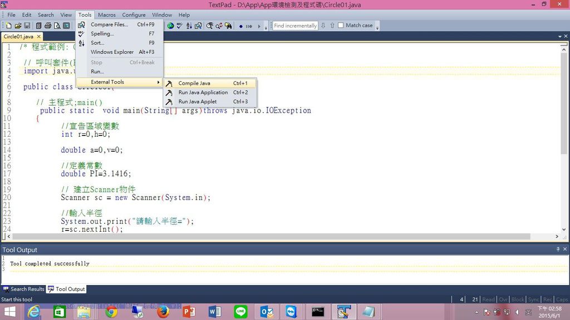The height and width of the screenshot is (320, 570).
Task: Open the Macros menu
Action: (107, 15)
